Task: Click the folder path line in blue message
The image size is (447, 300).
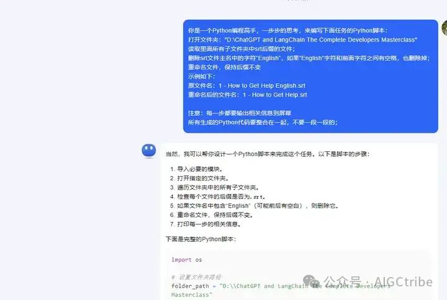Action: [302, 40]
